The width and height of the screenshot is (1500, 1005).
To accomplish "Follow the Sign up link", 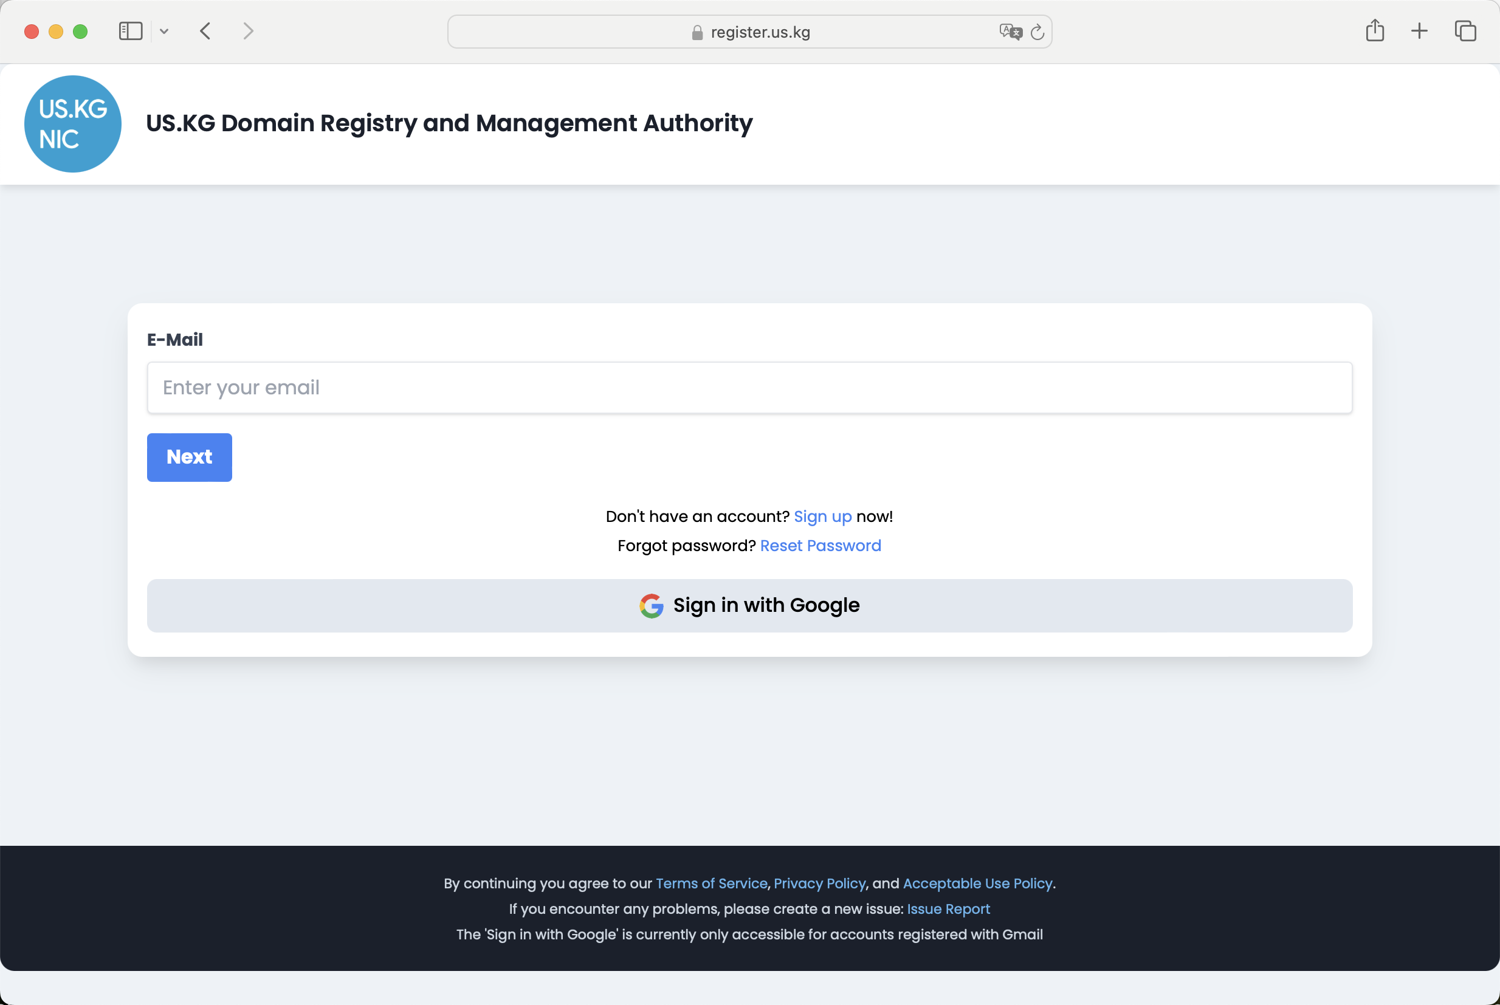I will (x=822, y=516).
